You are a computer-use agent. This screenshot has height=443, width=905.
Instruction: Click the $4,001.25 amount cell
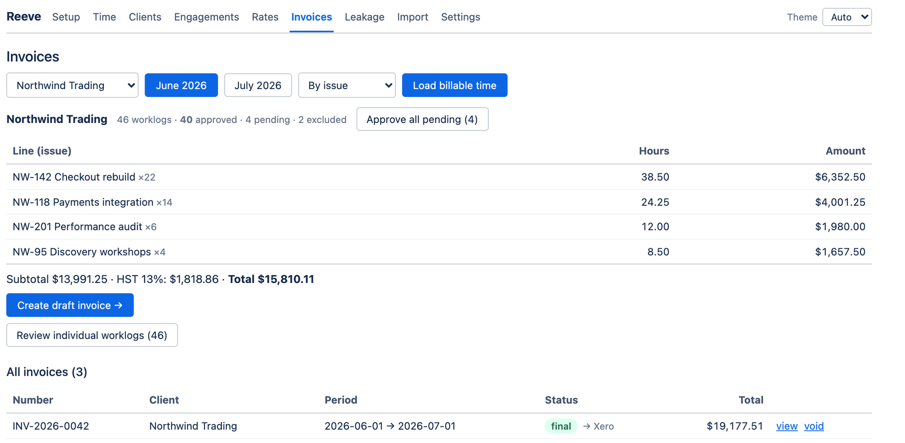click(x=840, y=202)
